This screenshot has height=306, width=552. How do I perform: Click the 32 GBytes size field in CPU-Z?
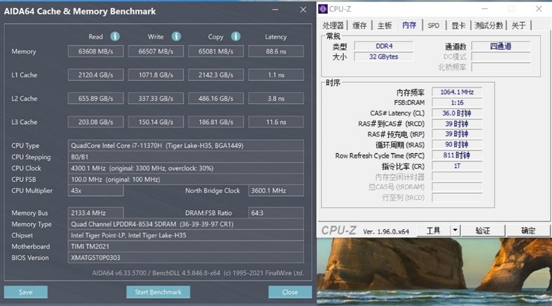click(384, 57)
